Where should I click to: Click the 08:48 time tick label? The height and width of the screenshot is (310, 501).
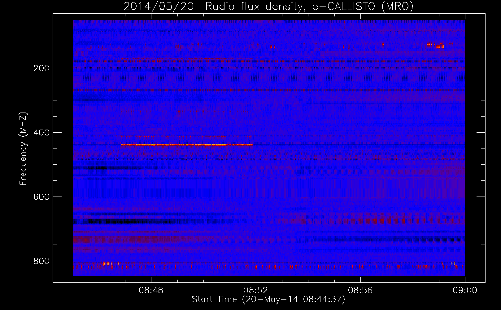(x=151, y=290)
